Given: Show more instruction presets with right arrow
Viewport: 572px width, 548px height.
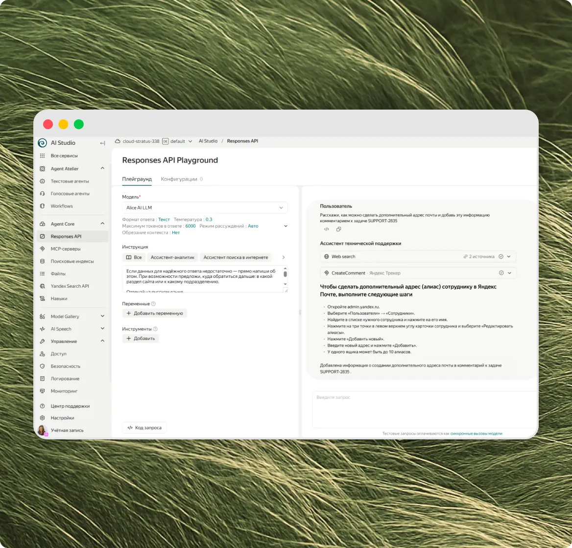Looking at the screenshot, I should [284, 257].
